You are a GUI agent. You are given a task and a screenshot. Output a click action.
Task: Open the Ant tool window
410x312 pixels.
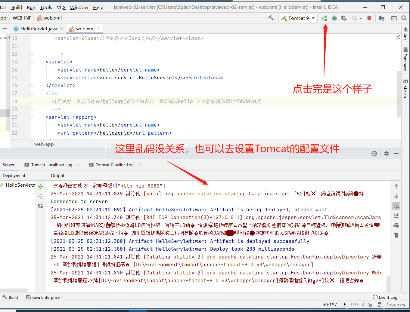tap(405, 34)
